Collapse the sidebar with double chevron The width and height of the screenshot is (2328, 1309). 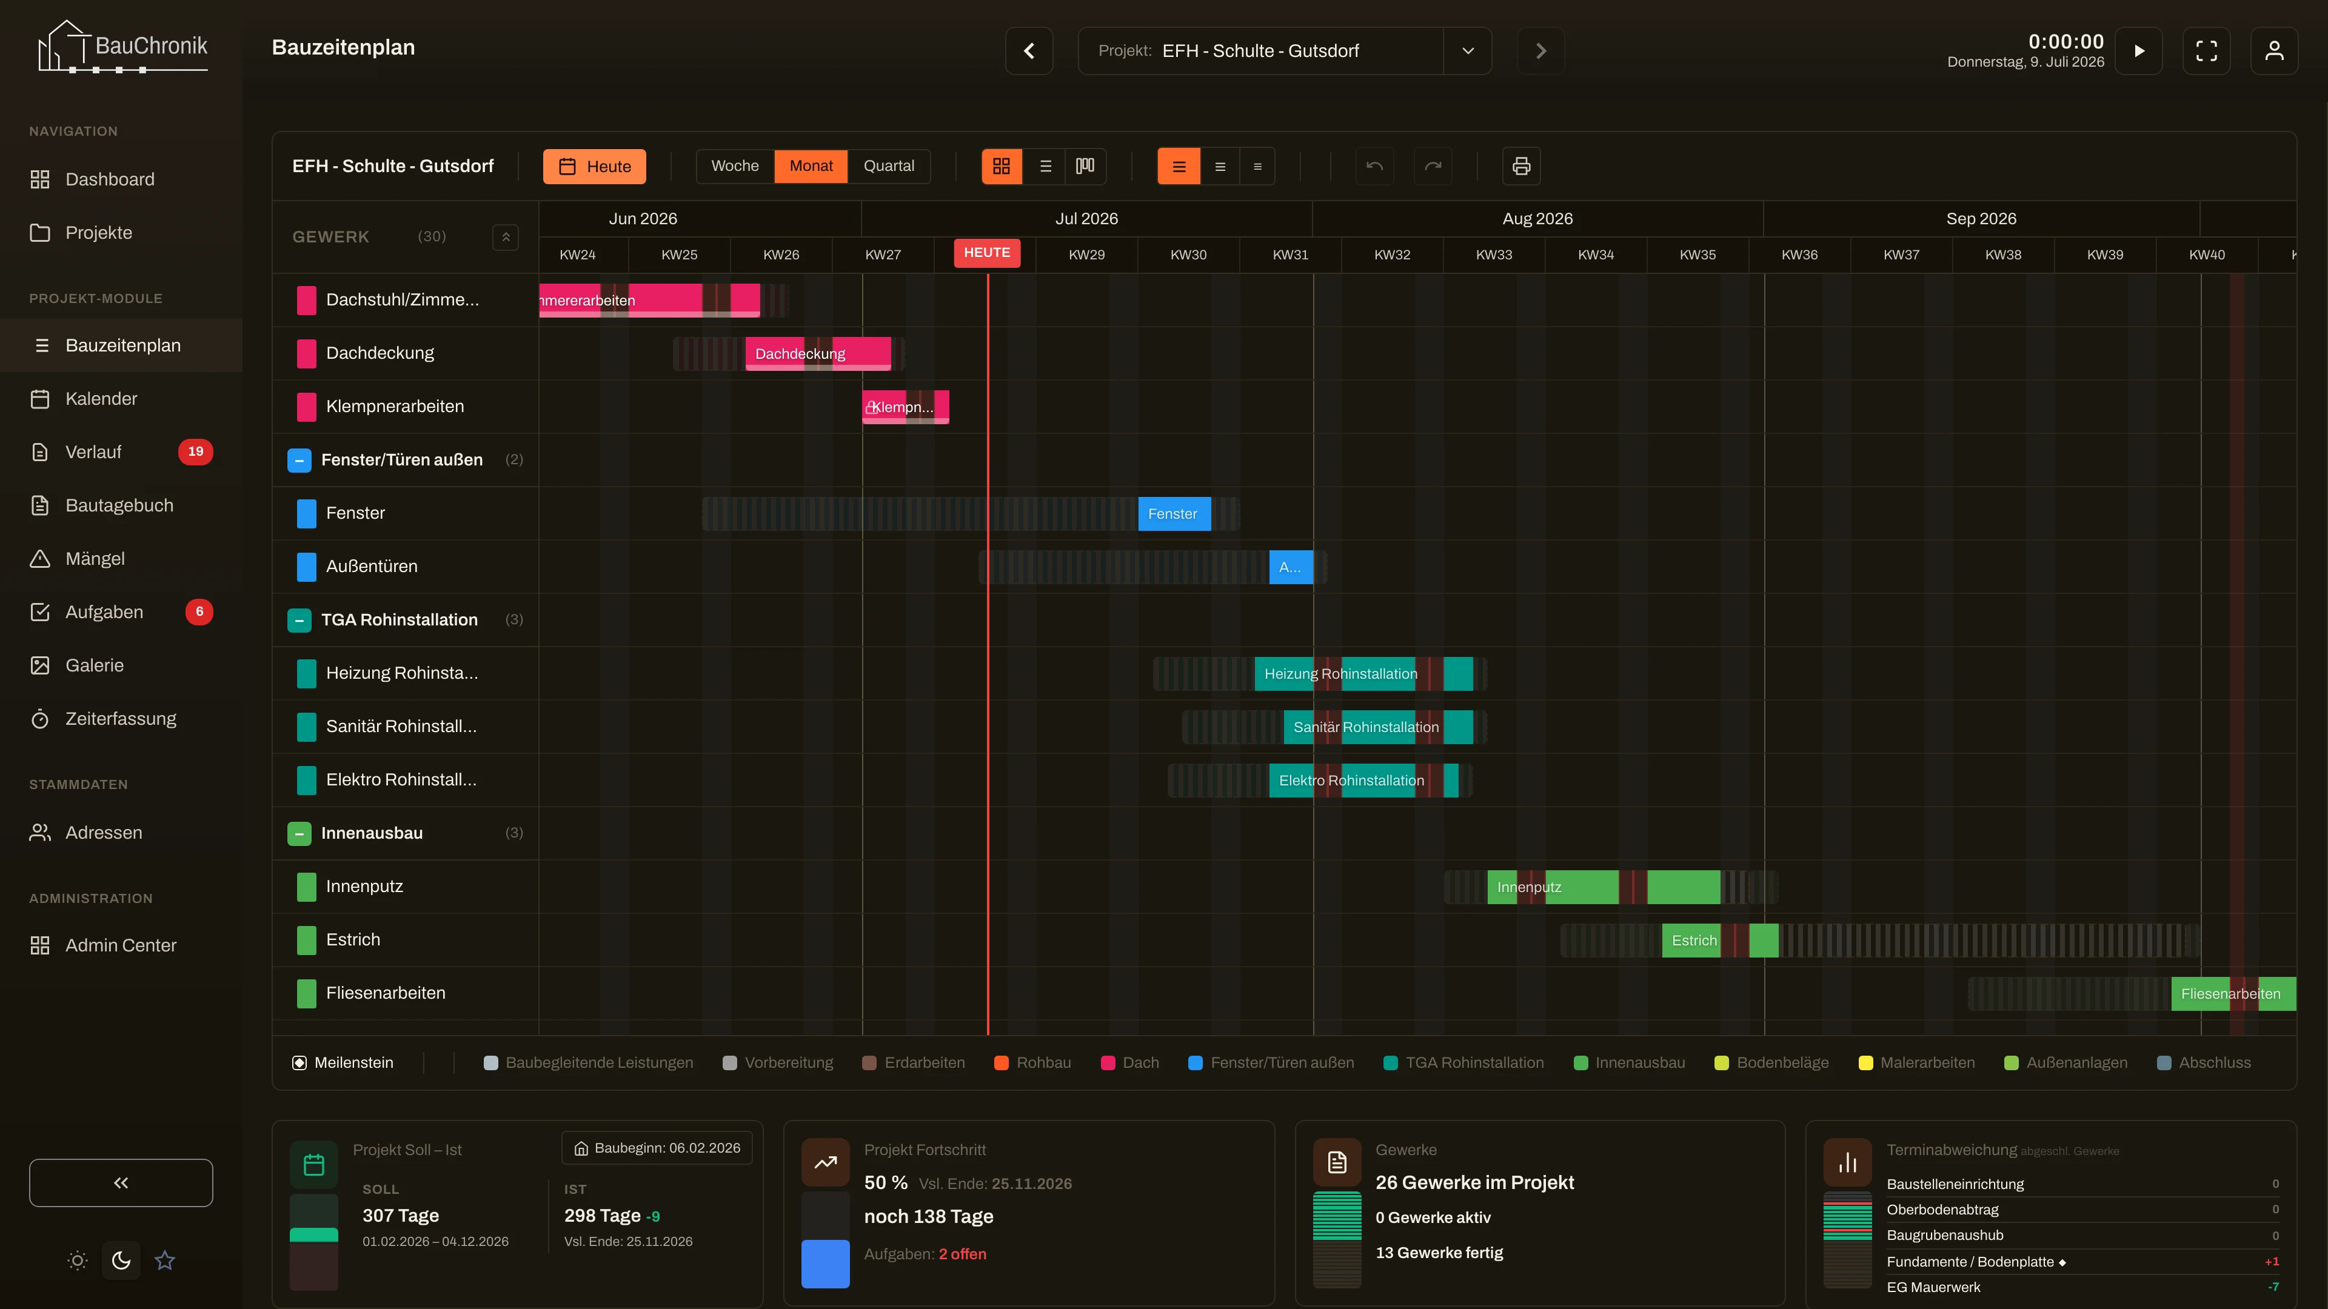click(x=121, y=1182)
